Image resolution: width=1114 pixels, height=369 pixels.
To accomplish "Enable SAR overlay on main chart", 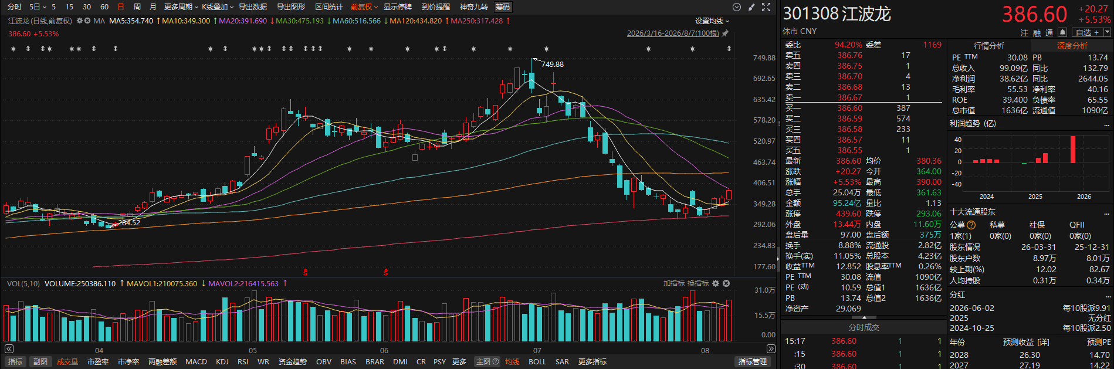I will click(x=562, y=361).
